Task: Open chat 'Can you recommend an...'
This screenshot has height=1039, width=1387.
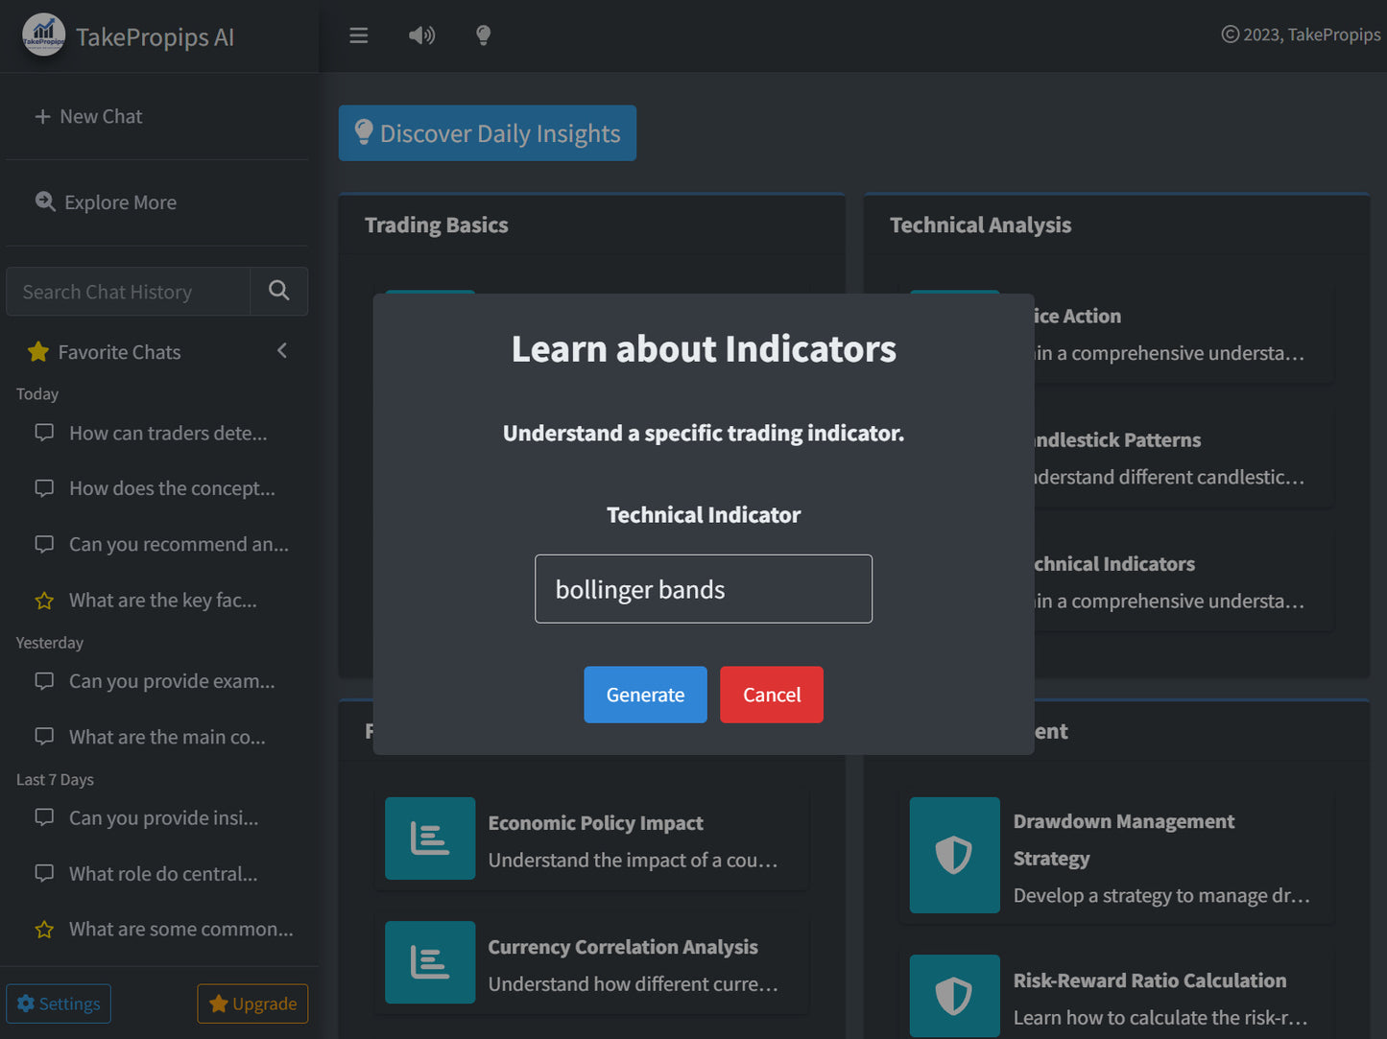Action: tap(179, 544)
